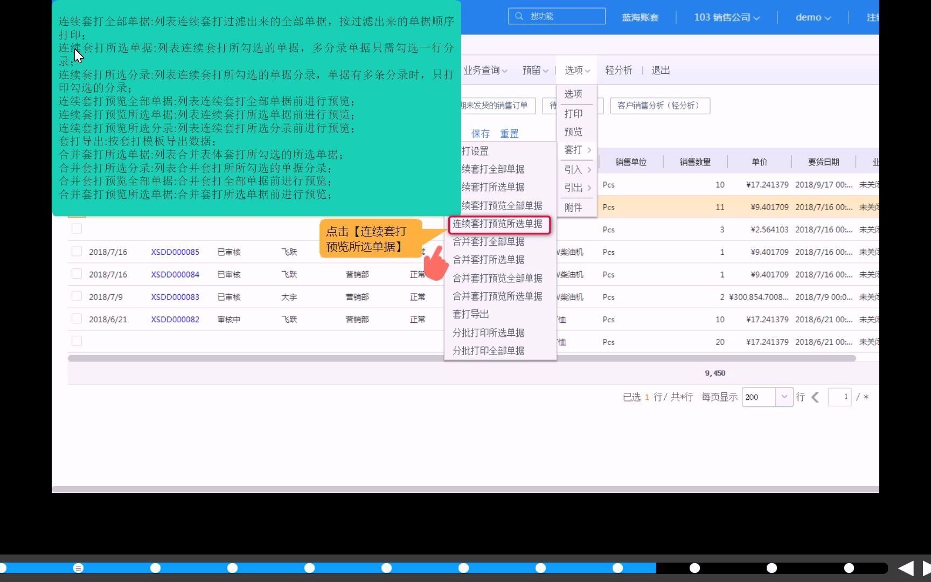Click the 单价 column header
The height and width of the screenshot is (582, 931).
760,162
